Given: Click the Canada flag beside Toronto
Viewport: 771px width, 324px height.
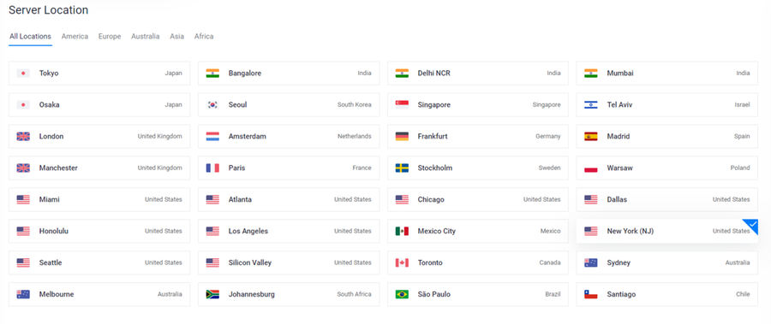Looking at the screenshot, I should coord(402,262).
